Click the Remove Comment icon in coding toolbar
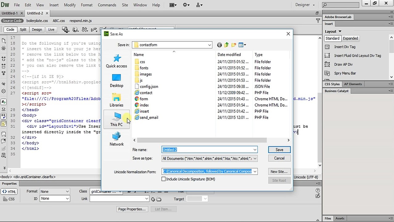 pos(4,141)
